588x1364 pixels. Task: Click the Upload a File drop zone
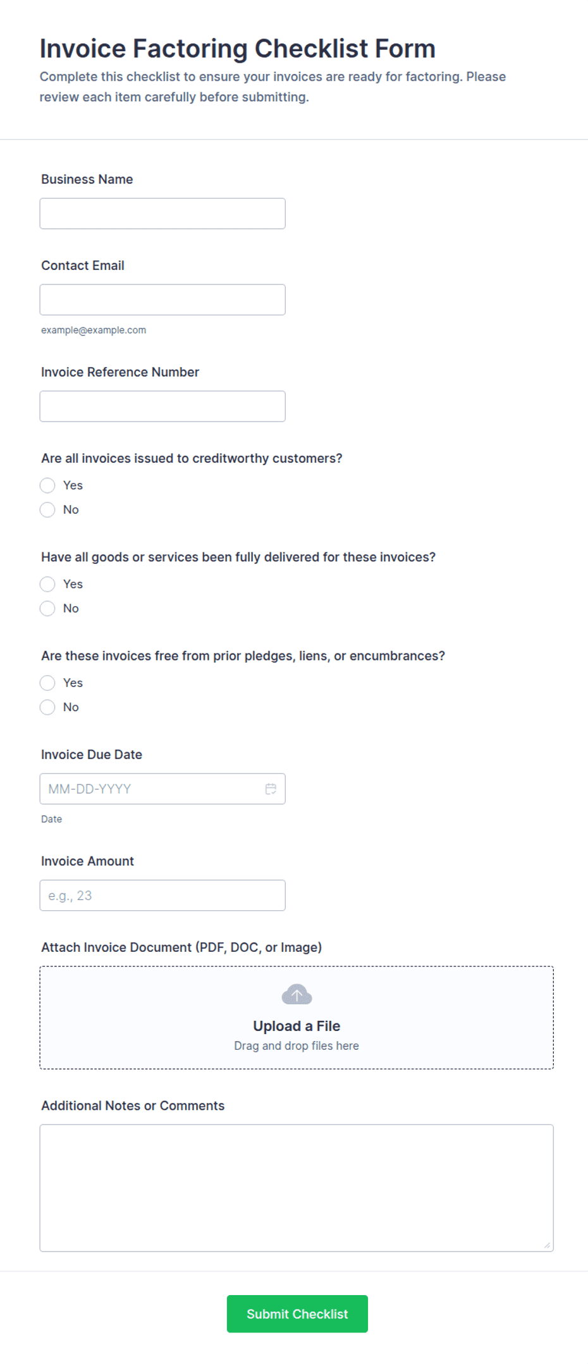pos(297,1018)
